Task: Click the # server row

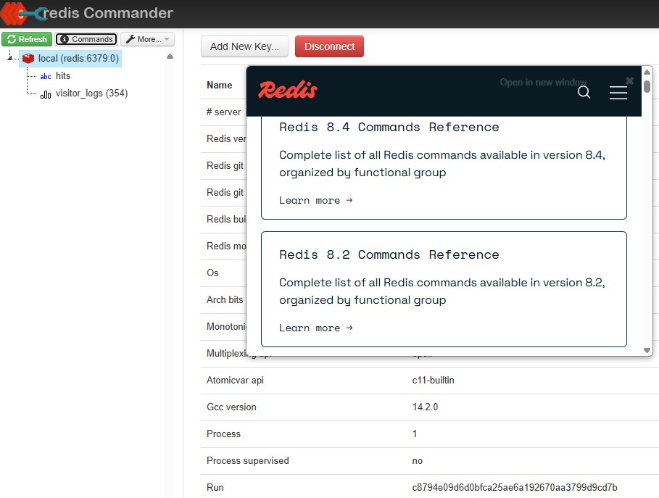Action: [223, 112]
